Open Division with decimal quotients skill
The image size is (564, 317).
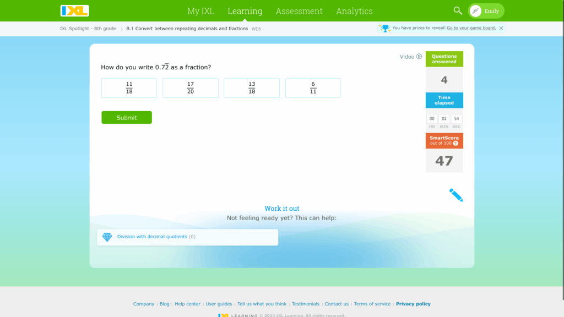152,237
